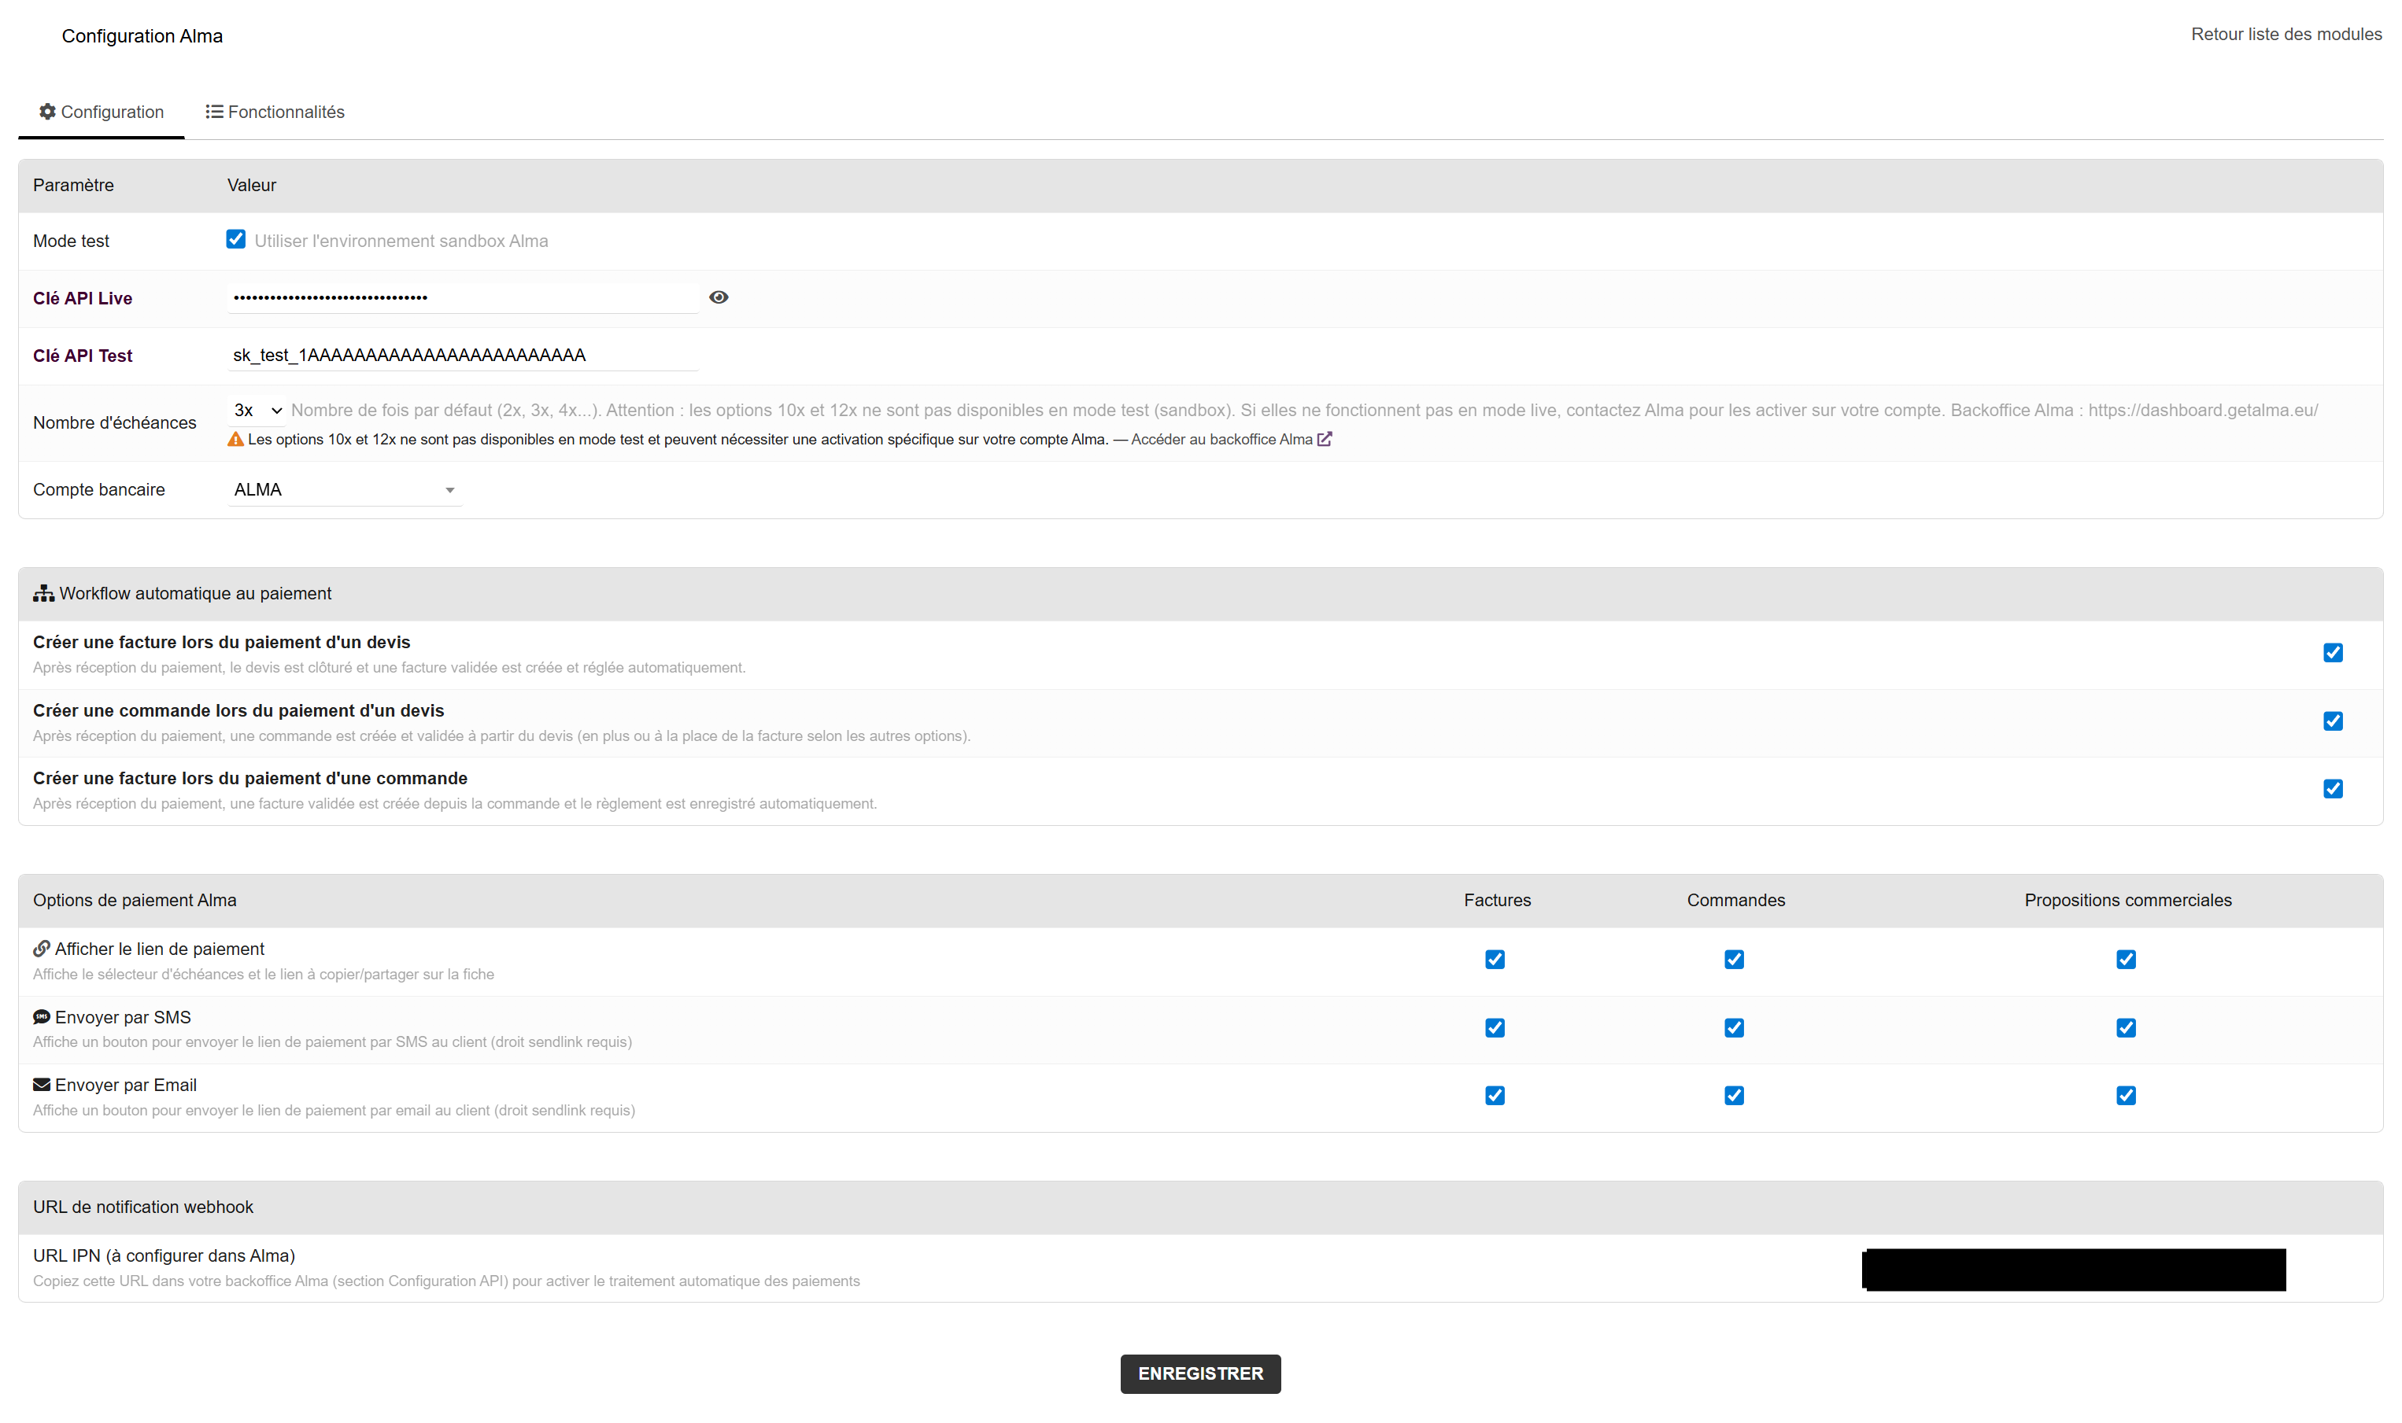Click the orange warning triangle icon
Screen dimensions: 2402x1423
(x=235, y=439)
